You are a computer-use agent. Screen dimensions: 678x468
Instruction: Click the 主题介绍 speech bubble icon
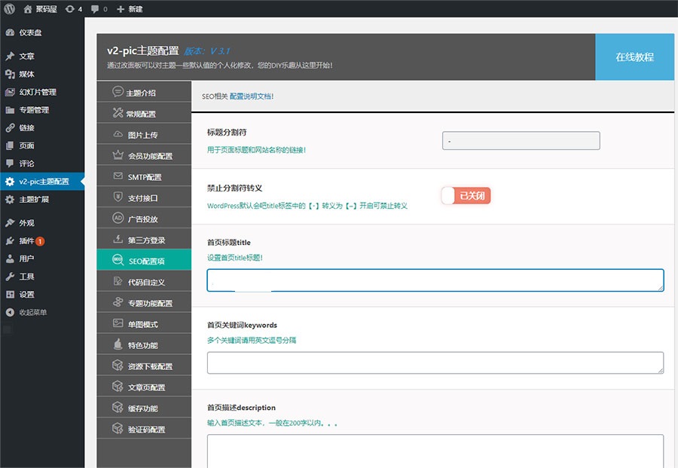coord(118,91)
